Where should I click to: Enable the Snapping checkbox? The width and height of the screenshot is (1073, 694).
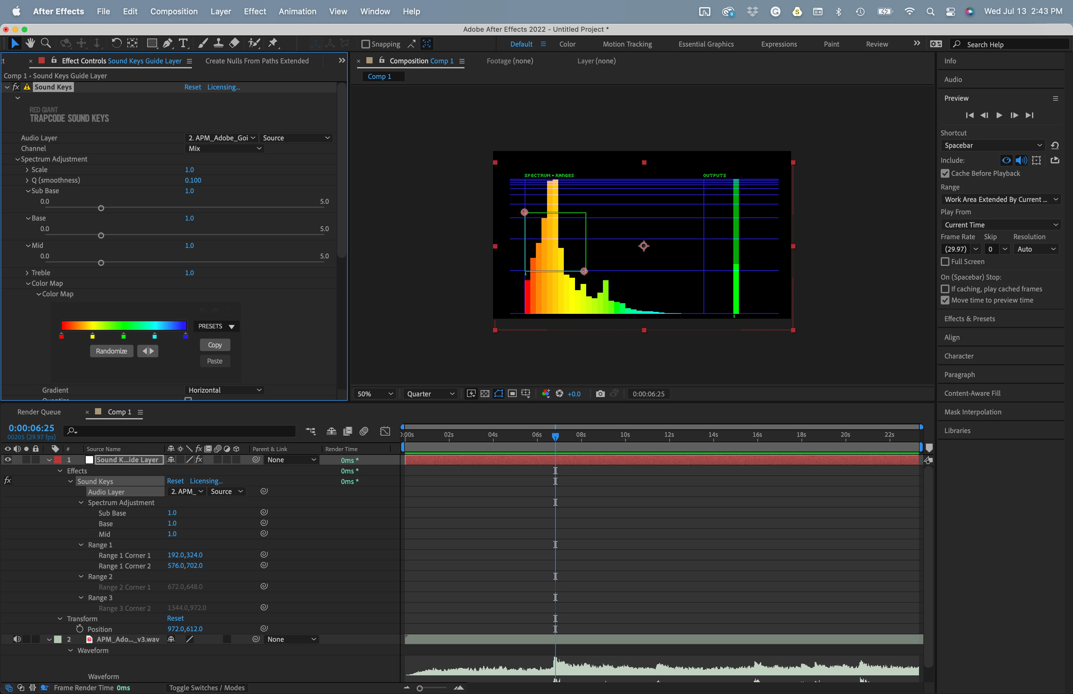tap(366, 44)
